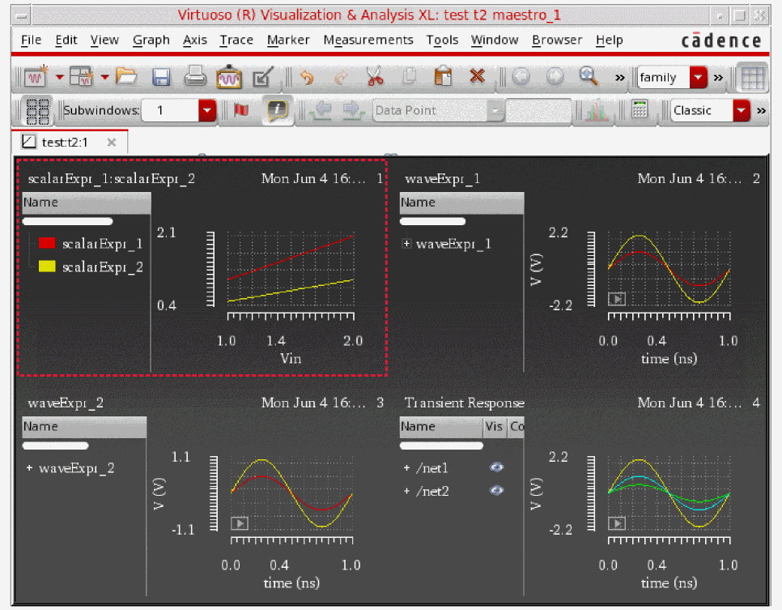Toggle visibility eye for /net1
This screenshot has height=610, width=782.
pyautogui.click(x=496, y=467)
